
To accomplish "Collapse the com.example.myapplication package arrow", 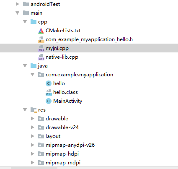I will click(33, 75).
